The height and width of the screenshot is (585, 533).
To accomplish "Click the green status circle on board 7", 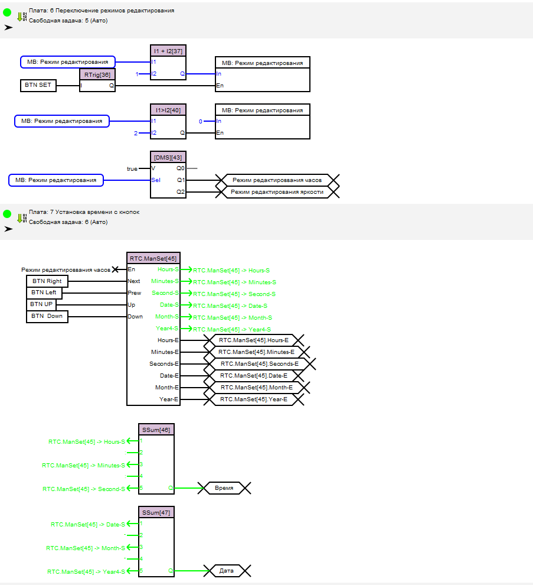I will pos(7,214).
